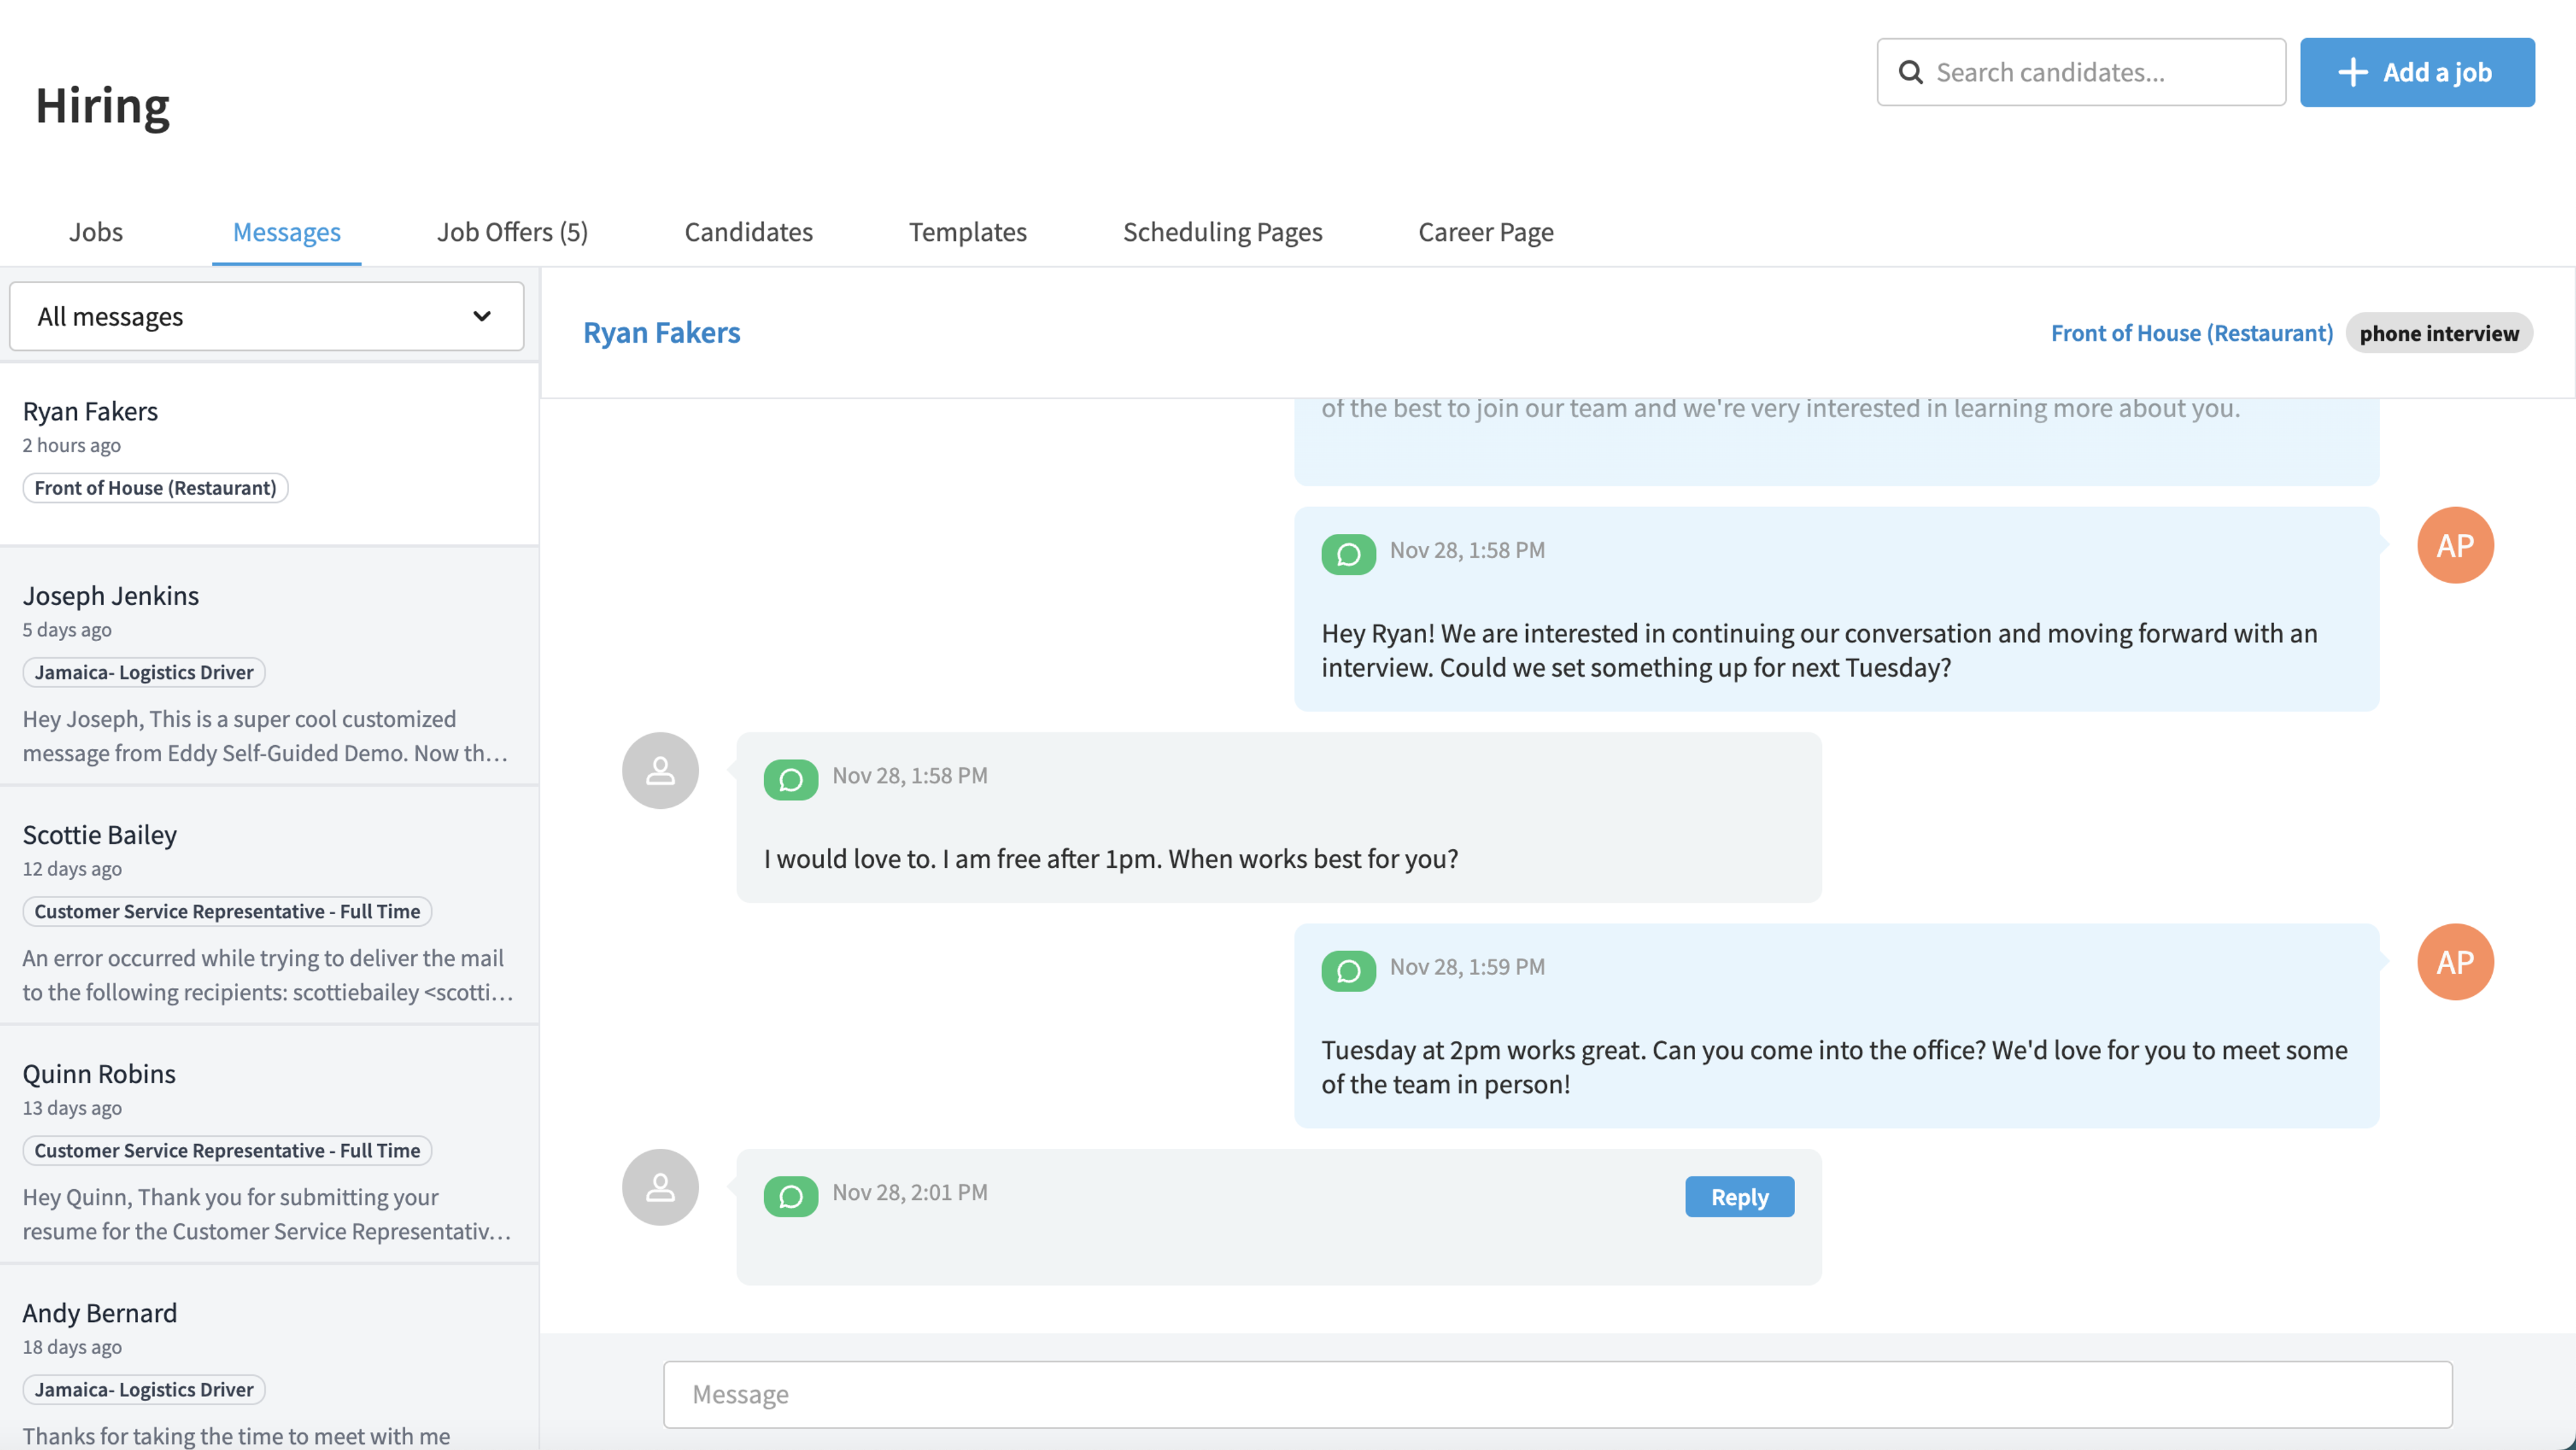2576x1450 pixels.
Task: Reply to the 2:01 PM message
Action: pyautogui.click(x=1739, y=1197)
